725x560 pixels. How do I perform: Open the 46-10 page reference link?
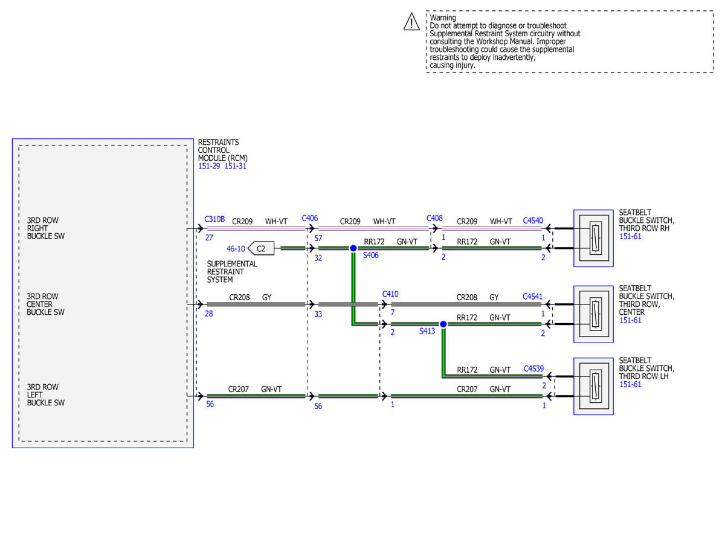click(236, 248)
